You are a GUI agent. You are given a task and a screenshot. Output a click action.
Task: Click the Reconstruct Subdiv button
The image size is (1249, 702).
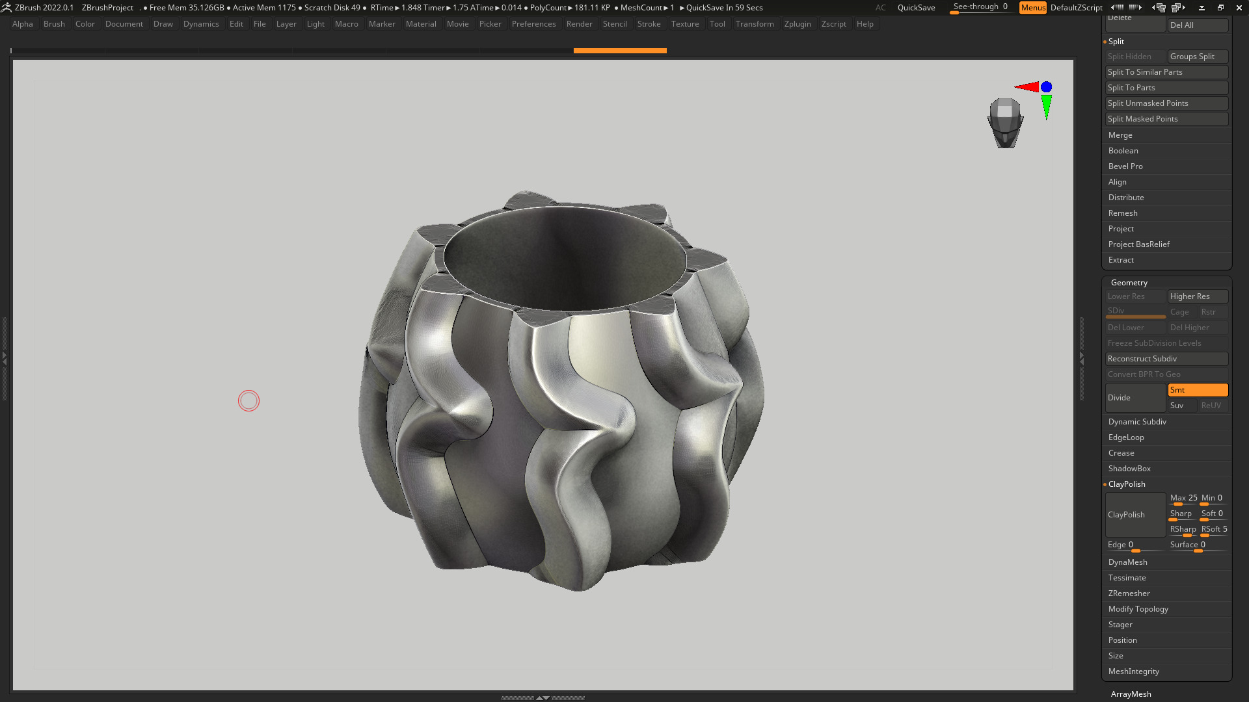[x=1166, y=359]
